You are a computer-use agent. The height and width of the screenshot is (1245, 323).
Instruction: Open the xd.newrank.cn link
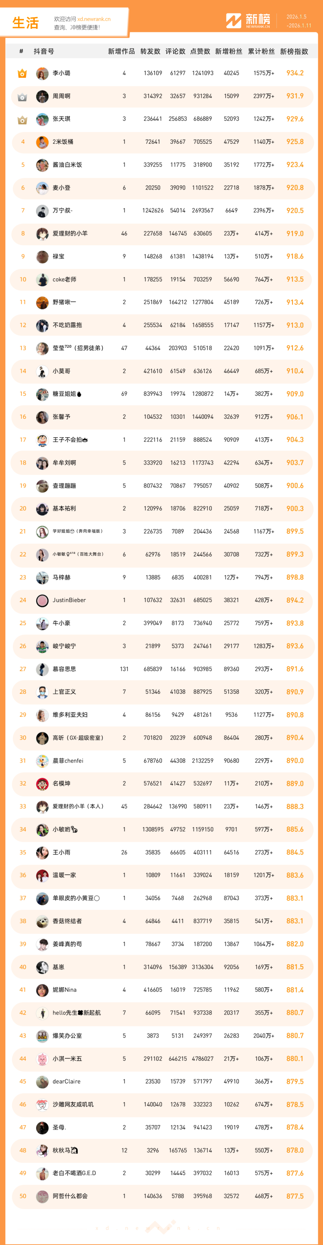(94, 19)
